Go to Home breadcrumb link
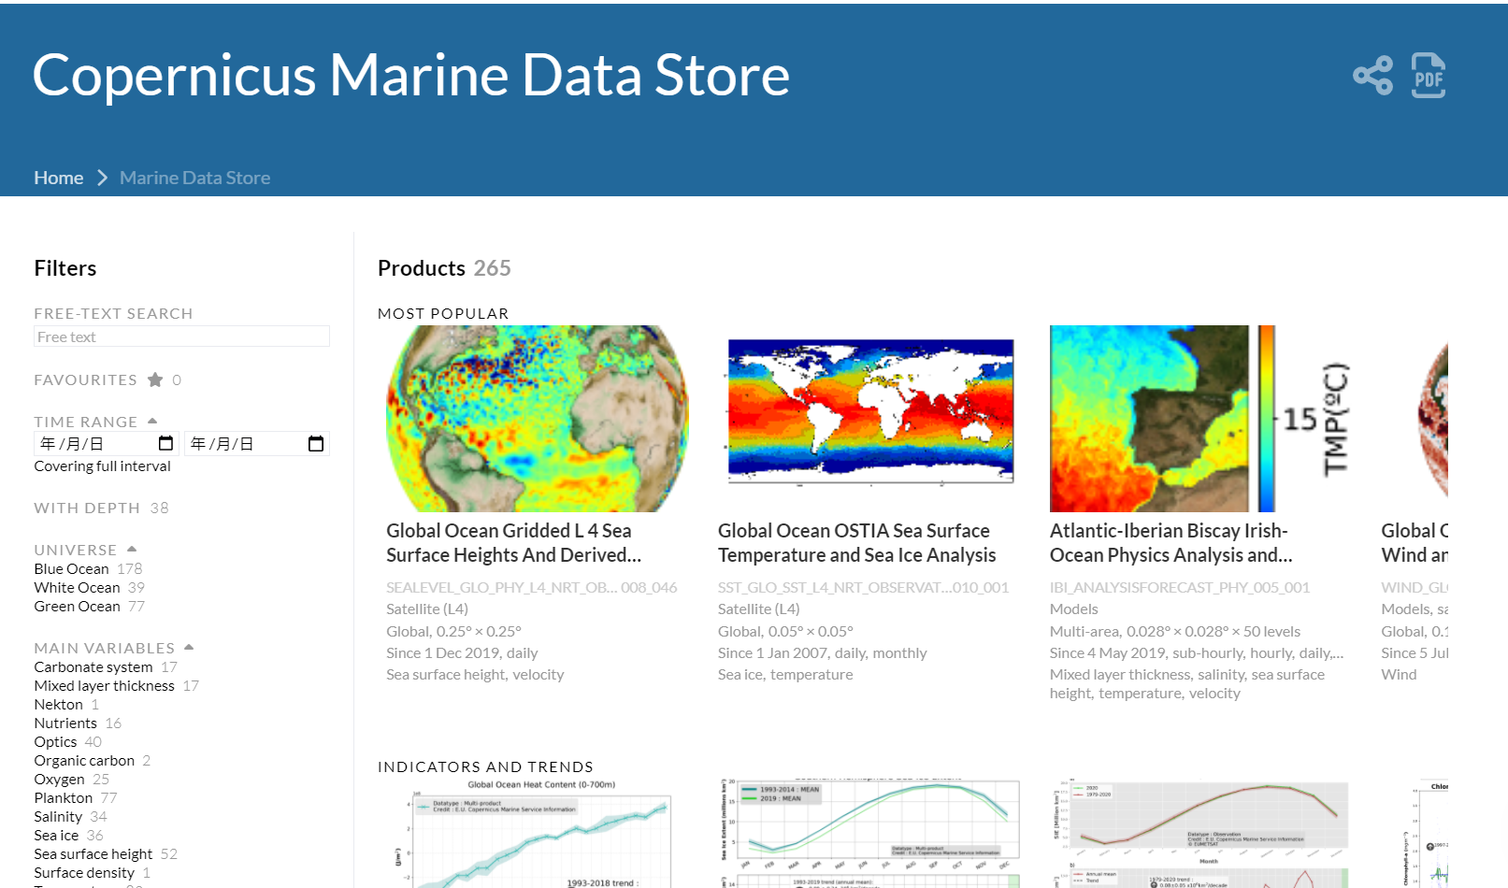 58,178
